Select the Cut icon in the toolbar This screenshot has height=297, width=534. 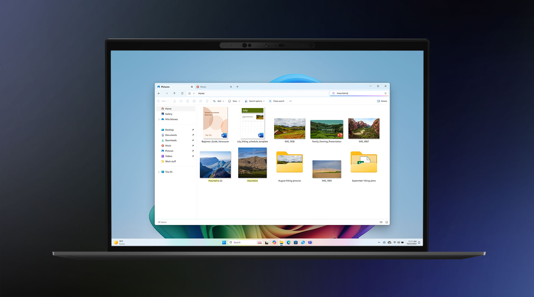175,101
